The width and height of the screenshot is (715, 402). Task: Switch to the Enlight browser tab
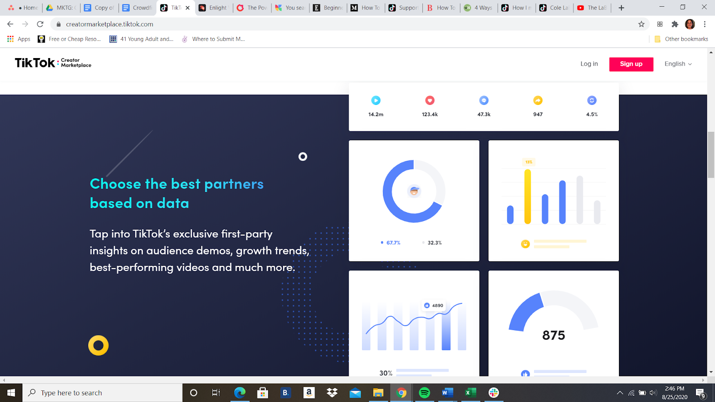[214, 8]
